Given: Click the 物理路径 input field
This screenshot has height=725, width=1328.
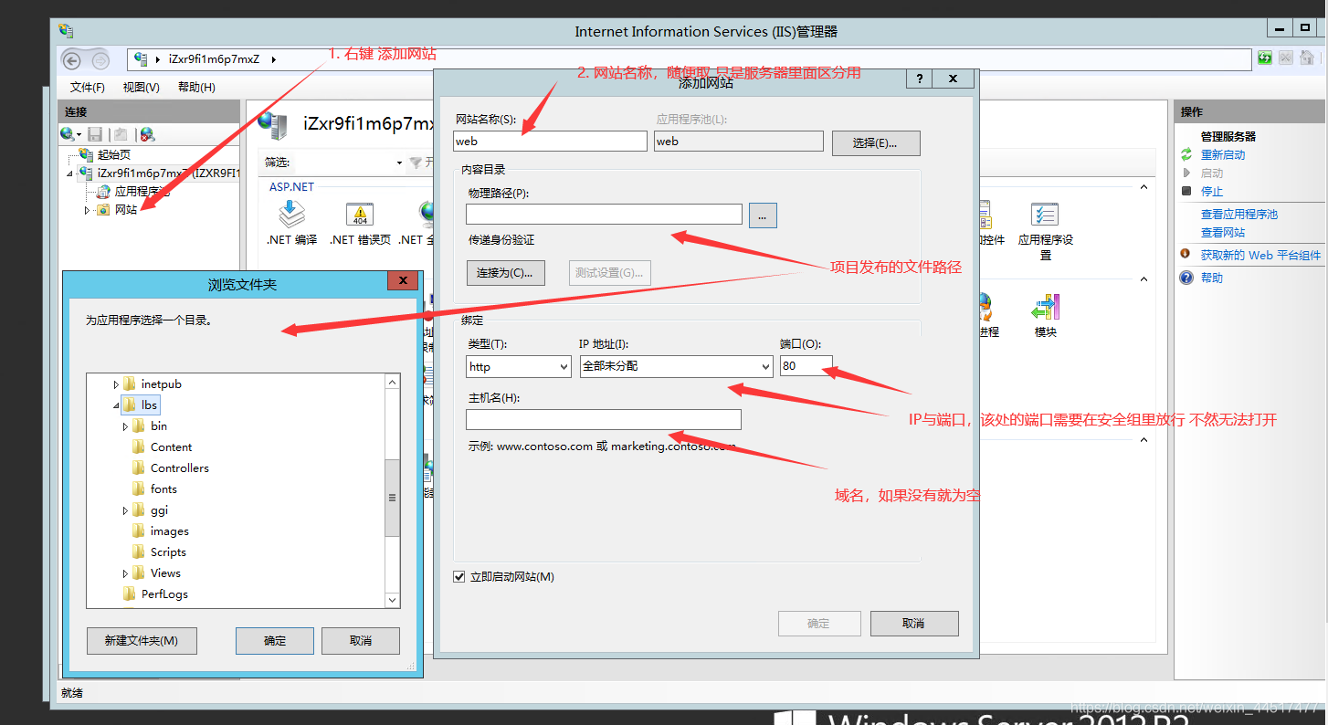Looking at the screenshot, I should click(604, 215).
